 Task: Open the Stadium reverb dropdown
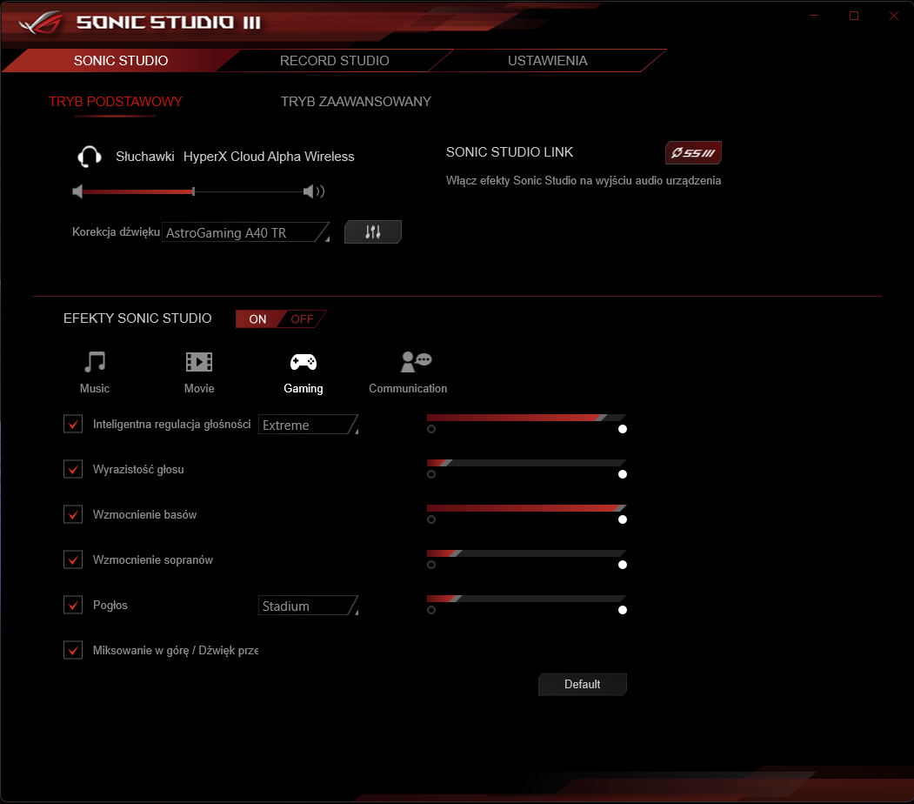pos(309,606)
